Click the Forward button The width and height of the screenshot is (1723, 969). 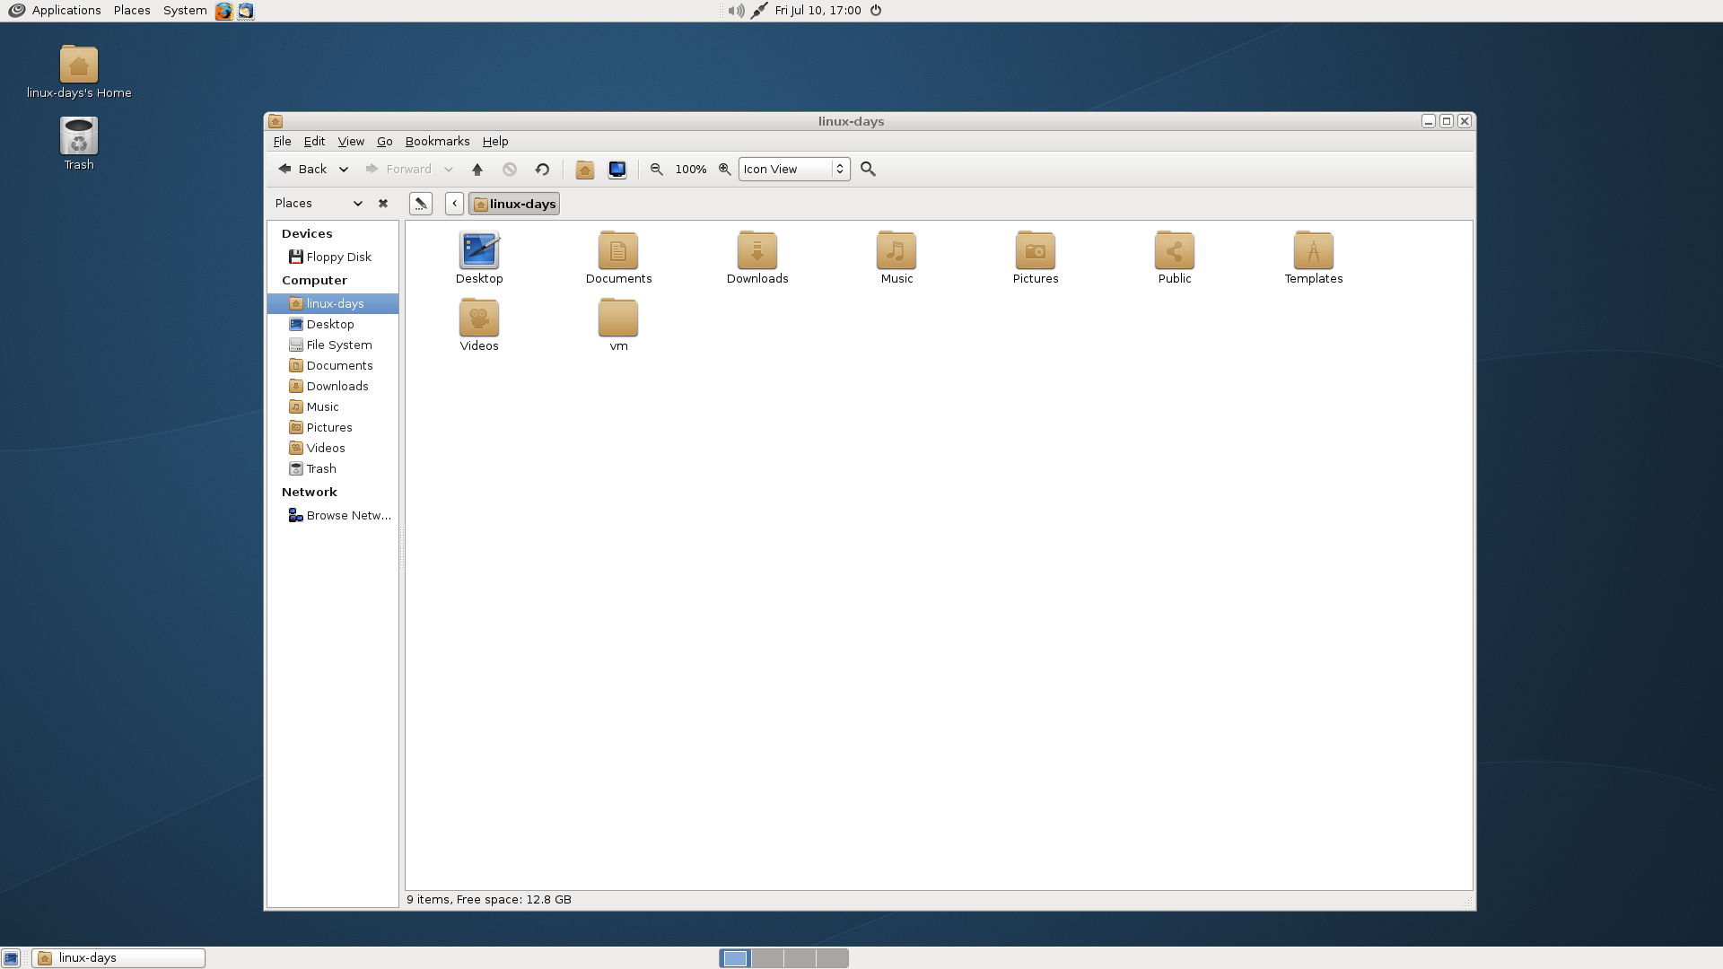coord(399,169)
